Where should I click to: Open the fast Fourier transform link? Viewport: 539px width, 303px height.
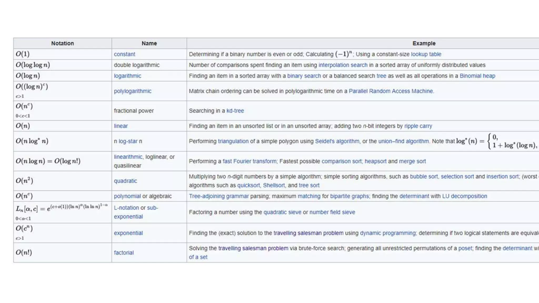(x=249, y=161)
